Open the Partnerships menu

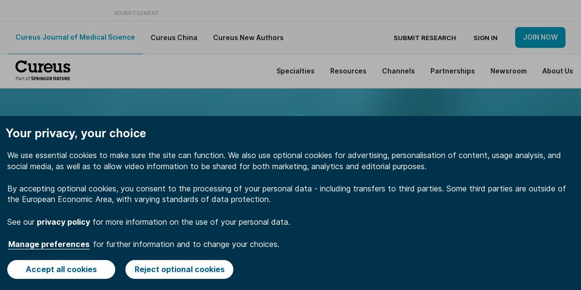coord(453,71)
